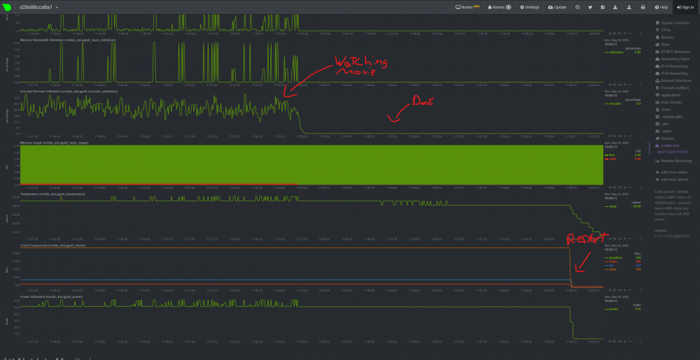Click the Netdata logo icon
This screenshot has width=700, height=360.
point(7,7)
